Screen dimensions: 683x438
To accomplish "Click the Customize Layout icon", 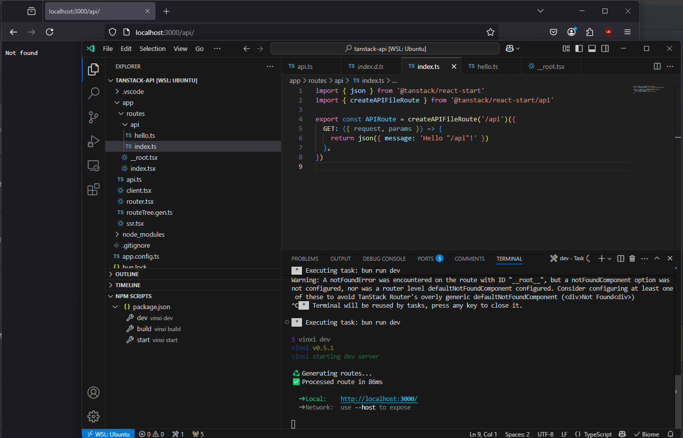I will point(566,48).
